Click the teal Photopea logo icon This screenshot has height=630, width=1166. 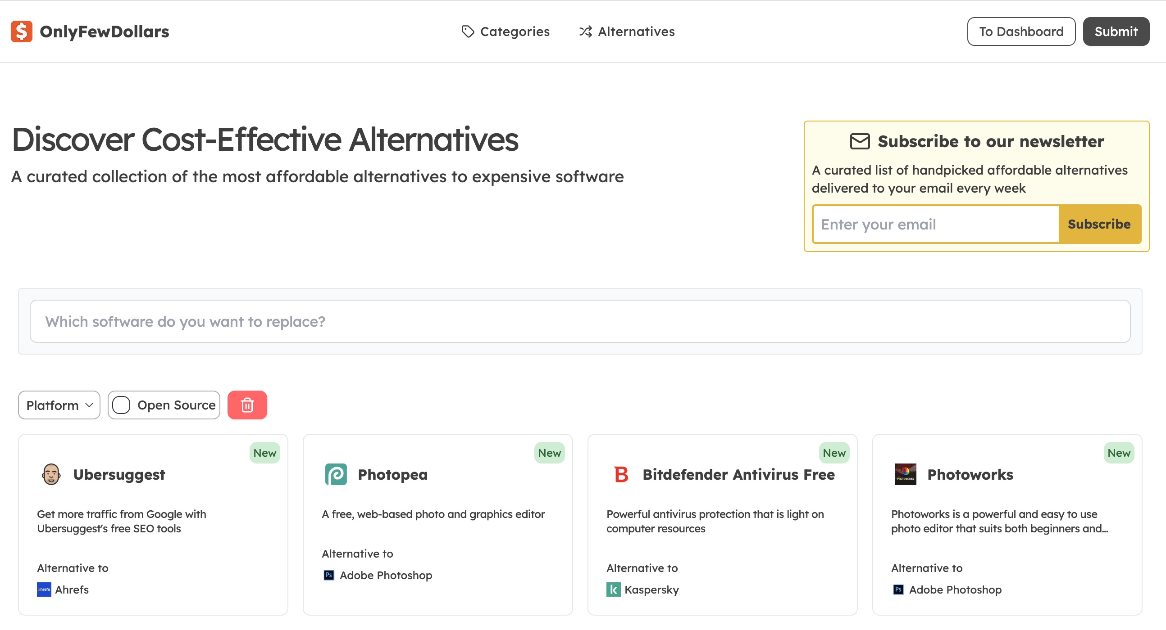click(x=336, y=475)
